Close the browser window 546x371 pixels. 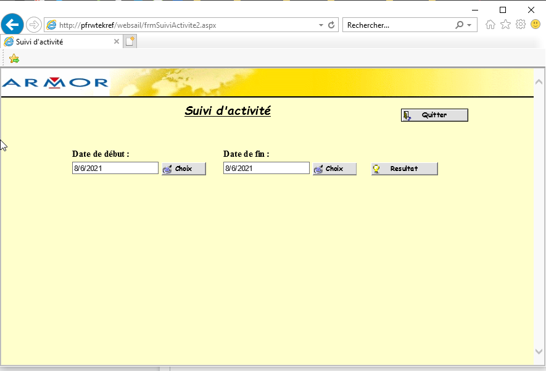tap(531, 10)
